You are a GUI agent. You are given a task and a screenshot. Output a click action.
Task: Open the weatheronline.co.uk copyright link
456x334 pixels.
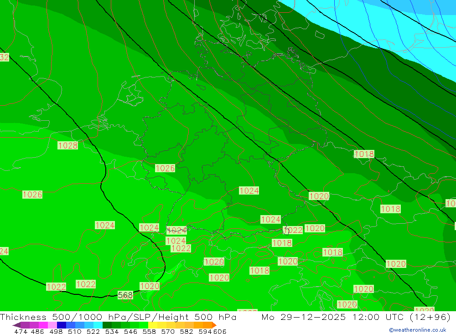(x=418, y=330)
